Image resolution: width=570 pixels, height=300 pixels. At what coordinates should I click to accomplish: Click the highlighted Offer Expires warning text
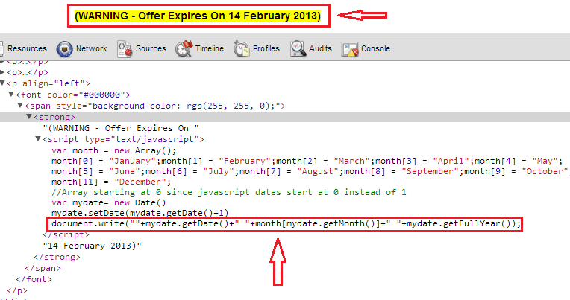coord(198,16)
